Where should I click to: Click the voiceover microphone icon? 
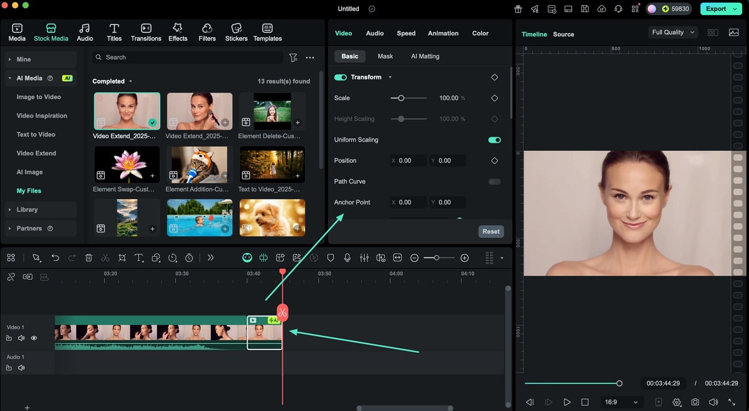(x=347, y=258)
